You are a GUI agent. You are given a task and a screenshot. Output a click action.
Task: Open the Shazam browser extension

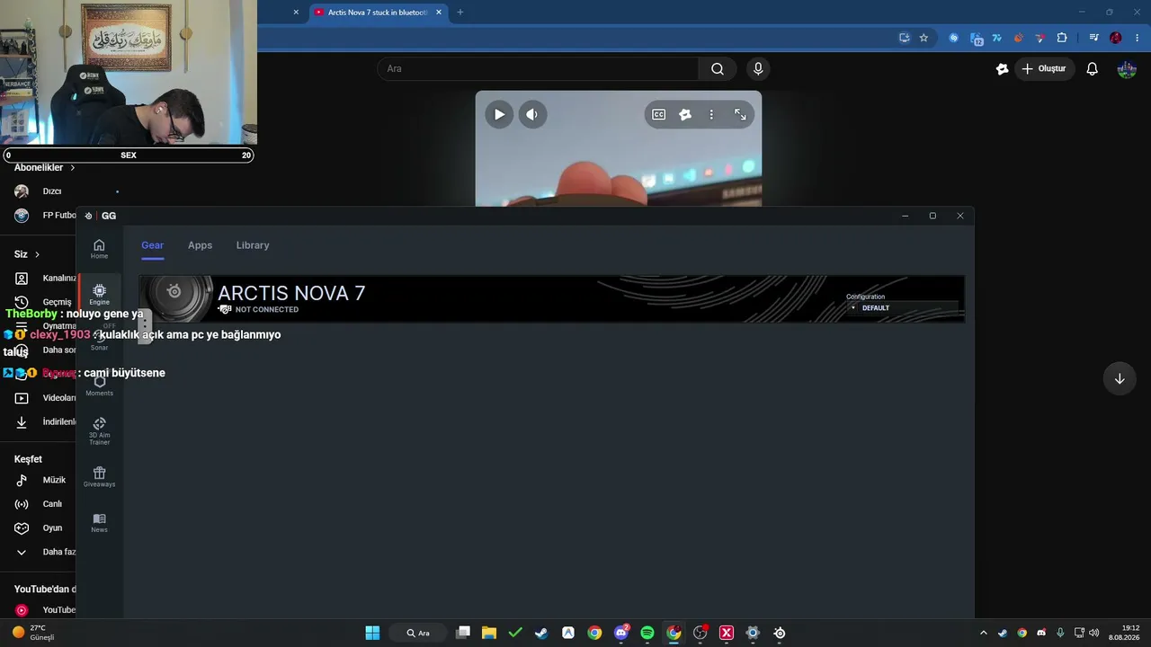coord(953,38)
